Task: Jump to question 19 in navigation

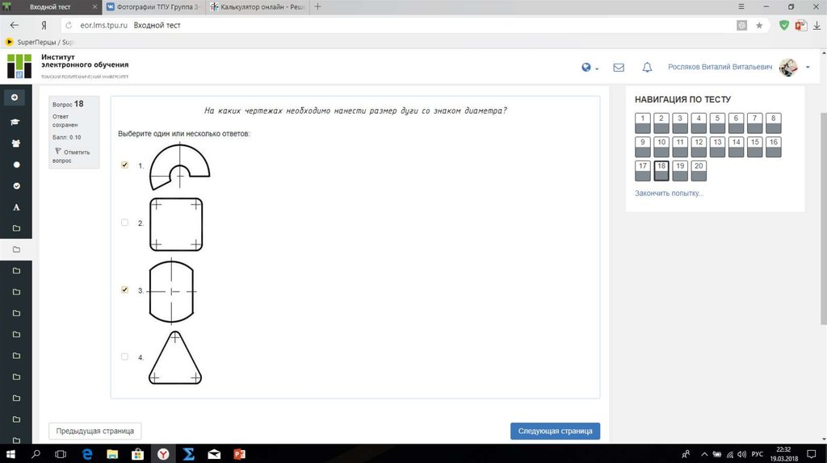Action: pyautogui.click(x=680, y=171)
